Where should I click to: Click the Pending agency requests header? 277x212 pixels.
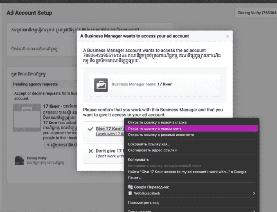point(35,84)
